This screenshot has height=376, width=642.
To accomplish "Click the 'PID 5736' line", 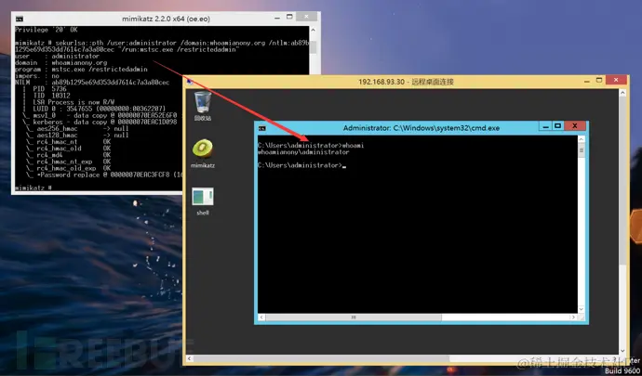I will 49,89.
